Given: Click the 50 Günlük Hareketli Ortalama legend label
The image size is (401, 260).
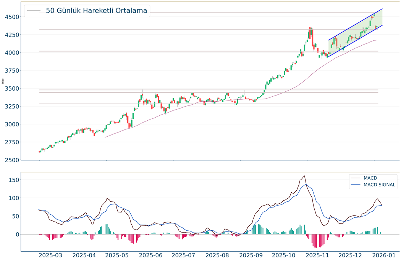Looking at the screenshot, I should pyautogui.click(x=96, y=11).
